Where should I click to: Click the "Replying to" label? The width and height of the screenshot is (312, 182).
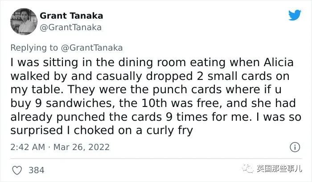pyautogui.click(x=34, y=48)
